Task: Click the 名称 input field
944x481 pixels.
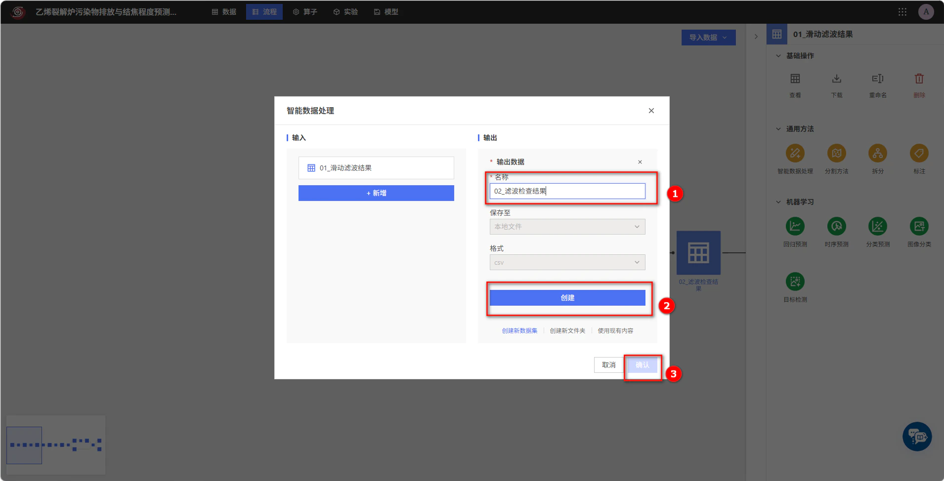Action: pos(567,191)
